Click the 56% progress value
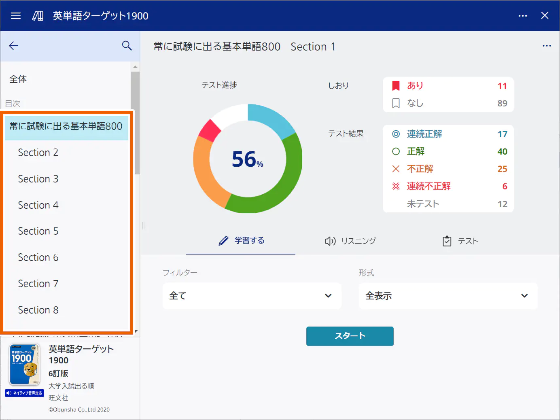The width and height of the screenshot is (560, 420). point(247,159)
